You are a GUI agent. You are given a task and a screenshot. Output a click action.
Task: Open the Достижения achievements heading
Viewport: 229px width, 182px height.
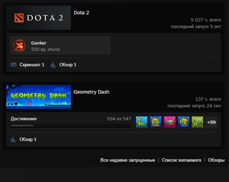click(23, 119)
